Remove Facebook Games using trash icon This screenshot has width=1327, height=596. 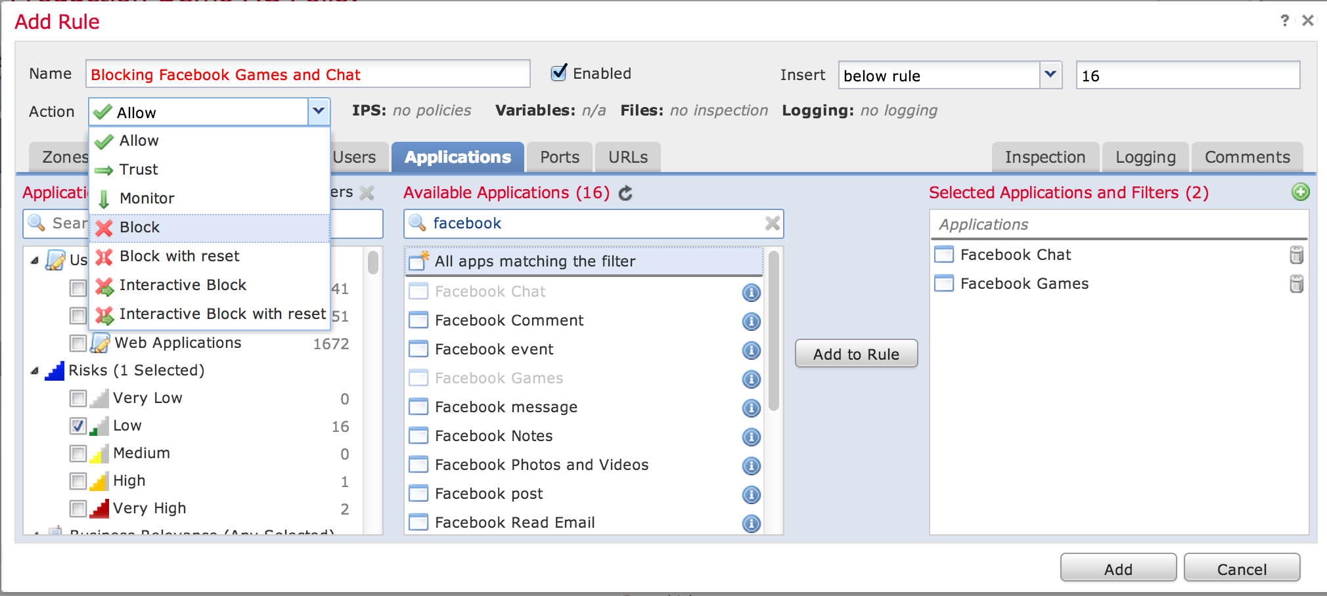[1296, 284]
